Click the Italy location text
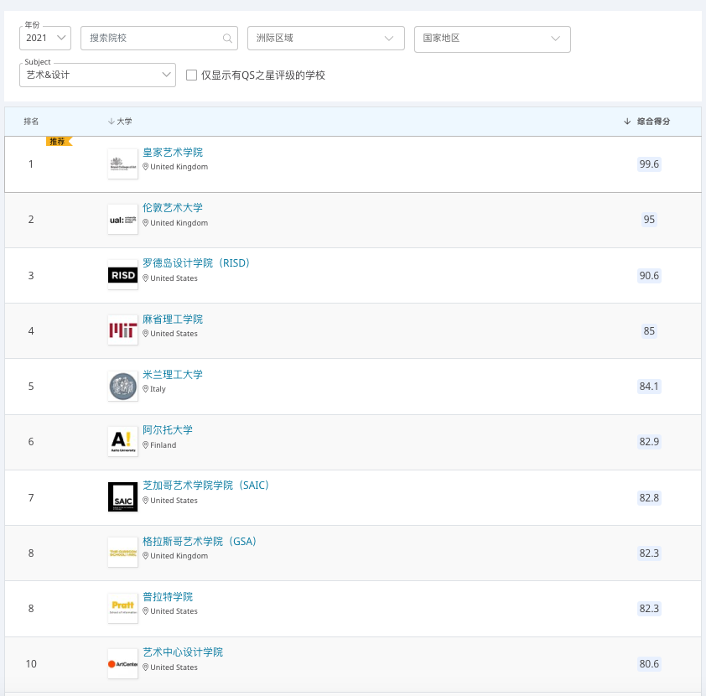This screenshot has width=706, height=696. (x=158, y=389)
